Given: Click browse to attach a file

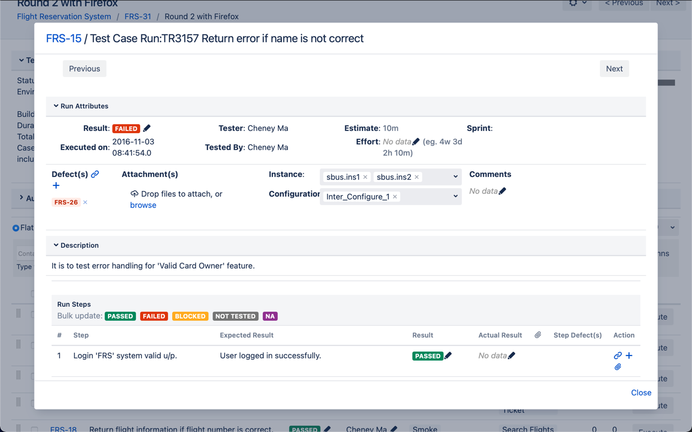Looking at the screenshot, I should point(143,205).
